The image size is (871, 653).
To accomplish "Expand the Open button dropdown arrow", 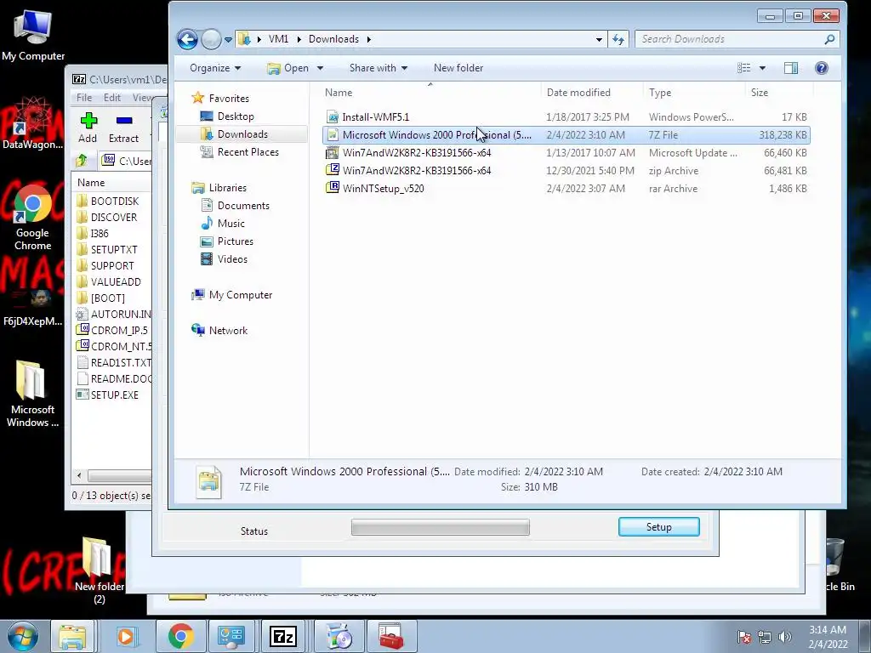I will (320, 68).
